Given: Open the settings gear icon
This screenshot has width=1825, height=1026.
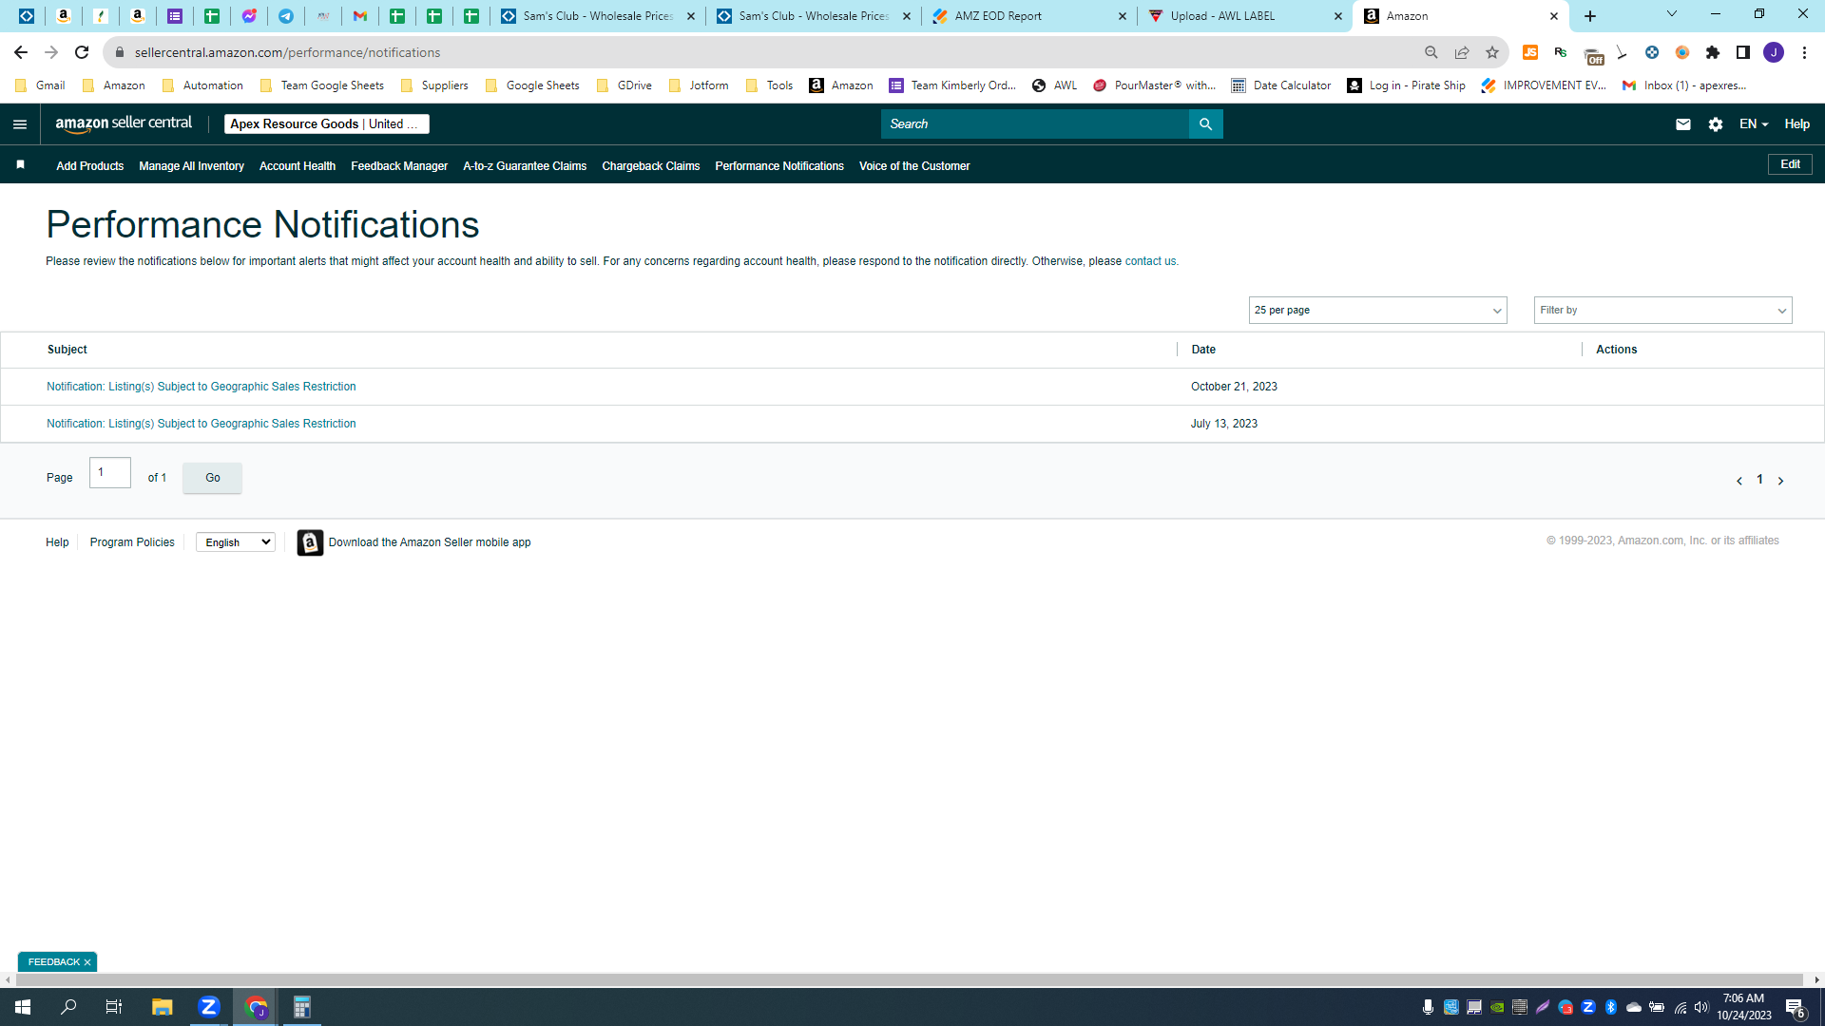Looking at the screenshot, I should coord(1715,124).
